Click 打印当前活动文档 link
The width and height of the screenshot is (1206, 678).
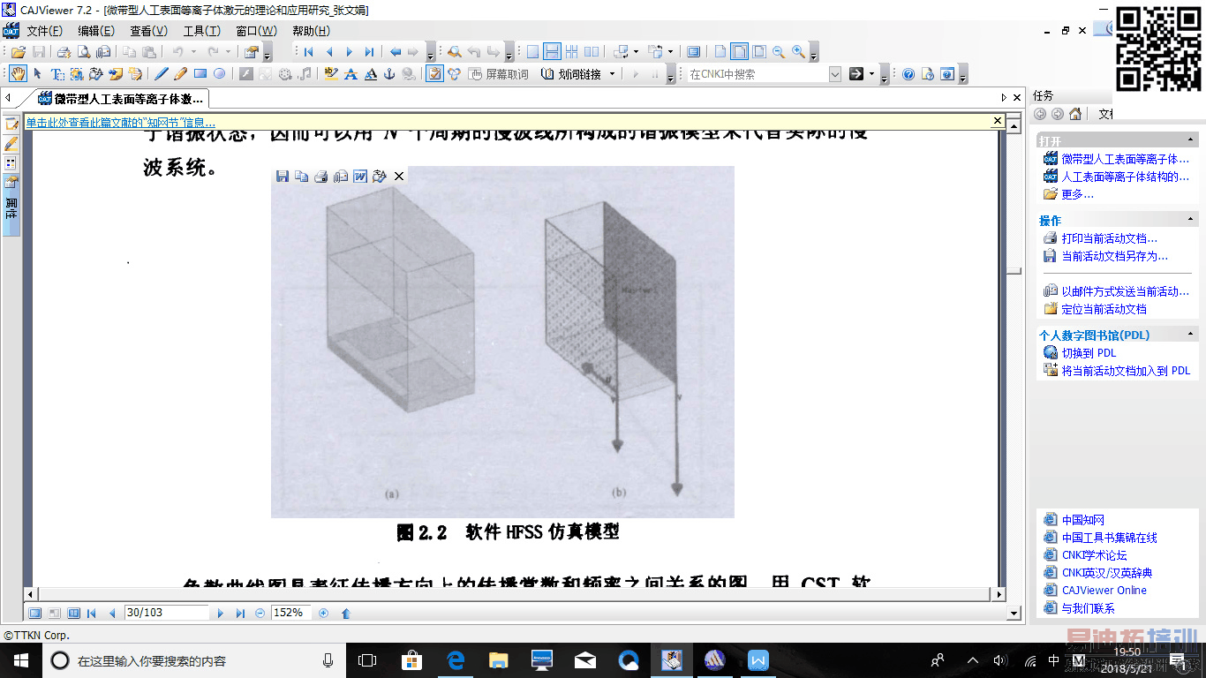tap(1109, 238)
